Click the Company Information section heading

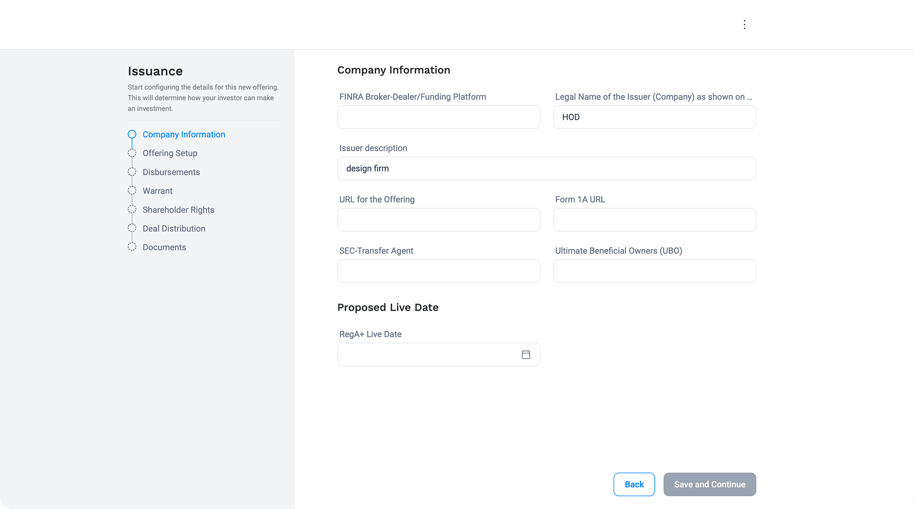point(394,70)
